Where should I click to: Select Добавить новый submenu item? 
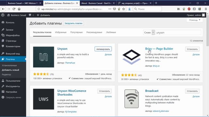(x=10, y=70)
